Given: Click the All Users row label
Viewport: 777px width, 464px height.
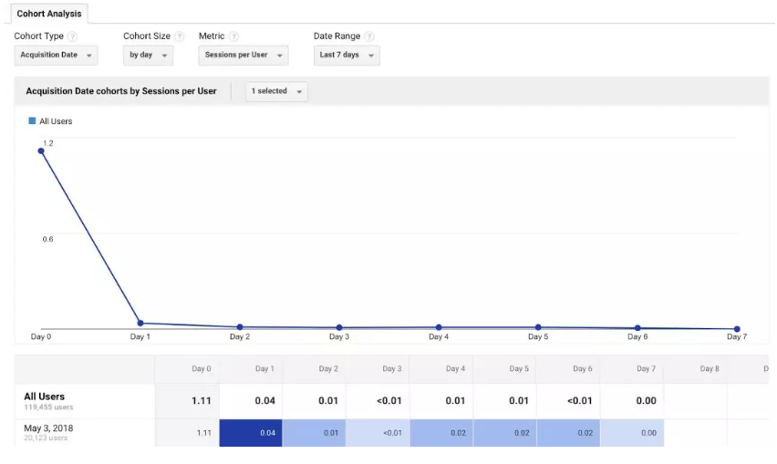Looking at the screenshot, I should coord(45,397).
